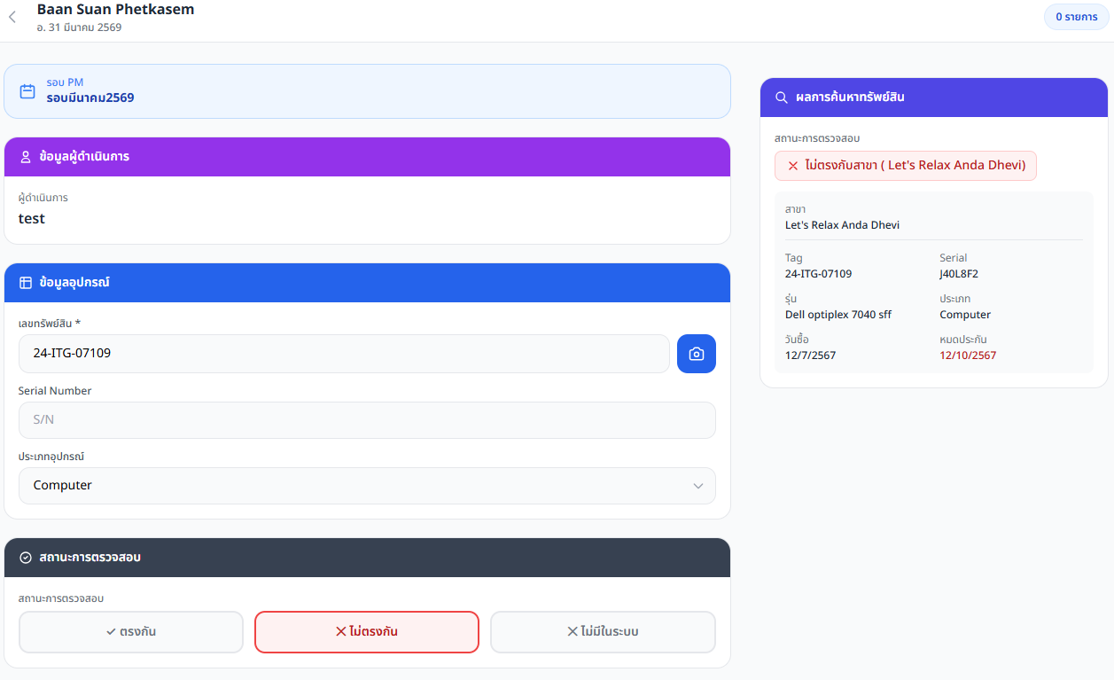Click the ไม่ตรงกับสาขา status badge
This screenshot has height=680, width=1114.
906,166
